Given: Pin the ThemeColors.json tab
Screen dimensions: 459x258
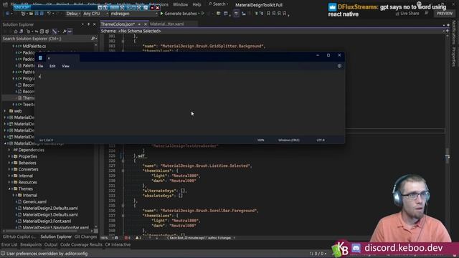Looking at the screenshot, I should click(139, 24).
